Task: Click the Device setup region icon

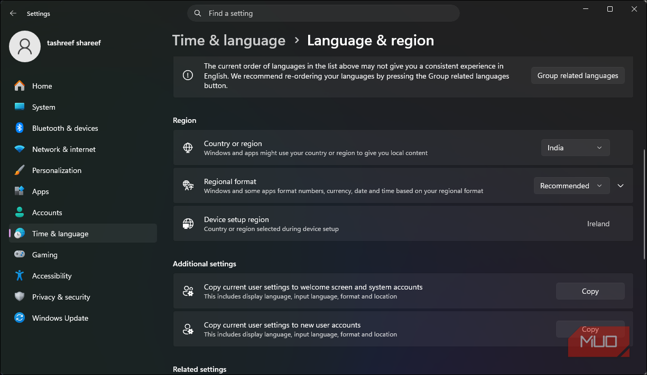Action: [188, 224]
